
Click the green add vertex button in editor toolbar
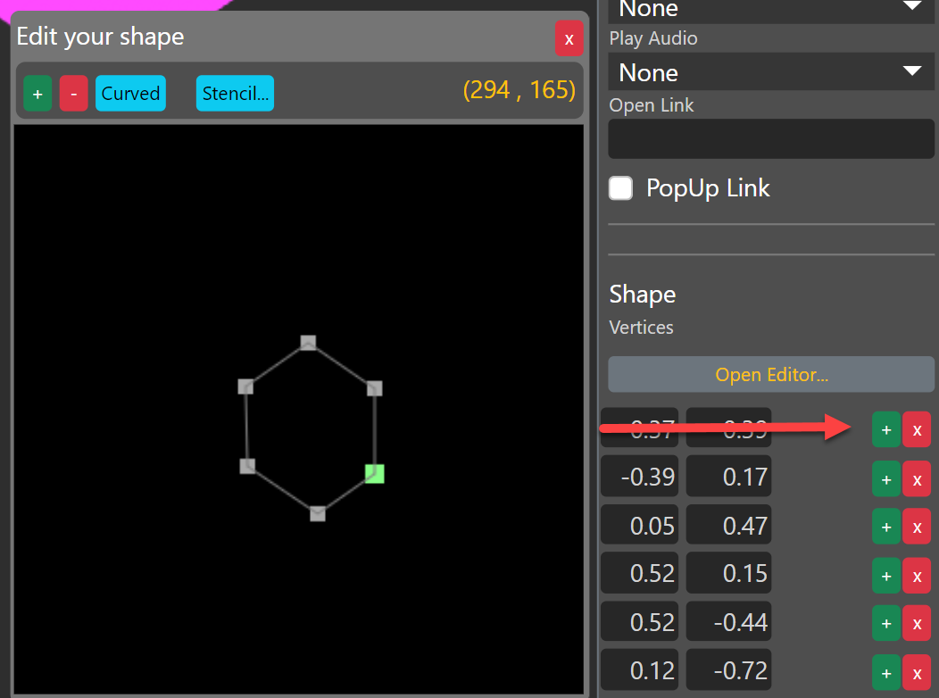(37, 94)
